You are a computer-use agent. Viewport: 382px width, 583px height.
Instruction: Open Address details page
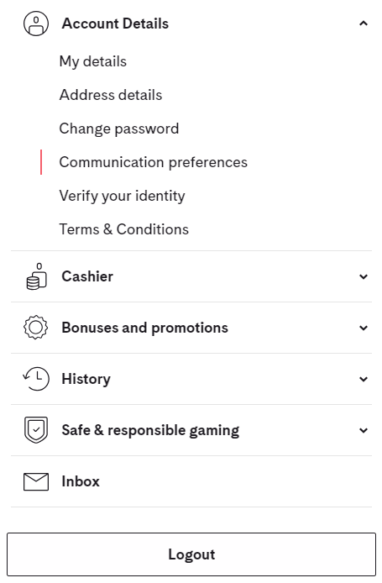coord(111,95)
